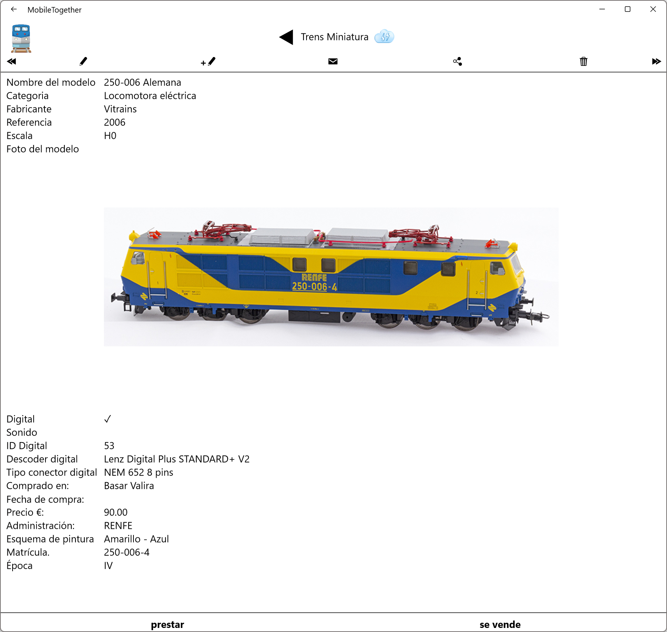Click the share icon
This screenshot has width=667, height=632.
[457, 61]
